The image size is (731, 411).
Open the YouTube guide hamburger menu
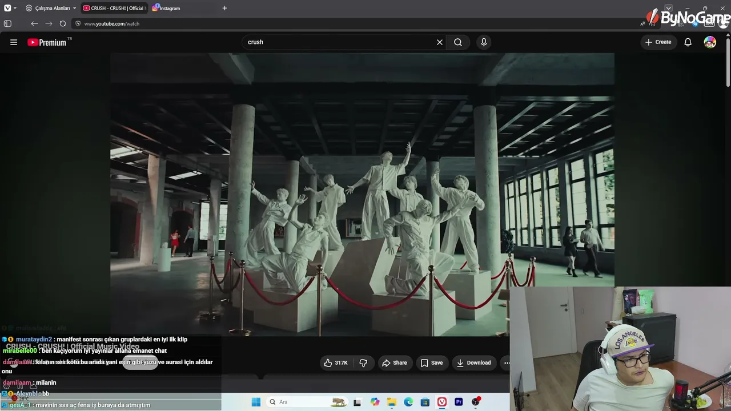(x=14, y=42)
